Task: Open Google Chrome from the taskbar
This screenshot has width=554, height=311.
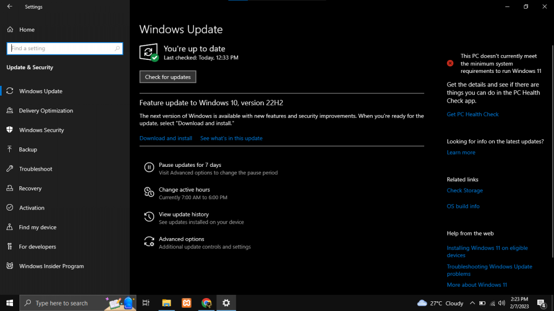Action: click(x=206, y=303)
